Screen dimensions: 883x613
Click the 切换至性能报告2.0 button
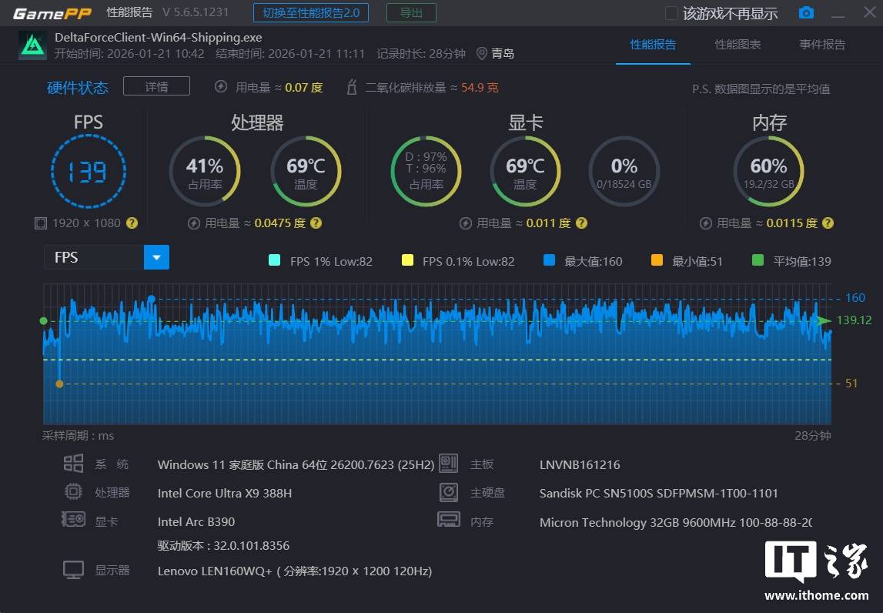tap(311, 13)
